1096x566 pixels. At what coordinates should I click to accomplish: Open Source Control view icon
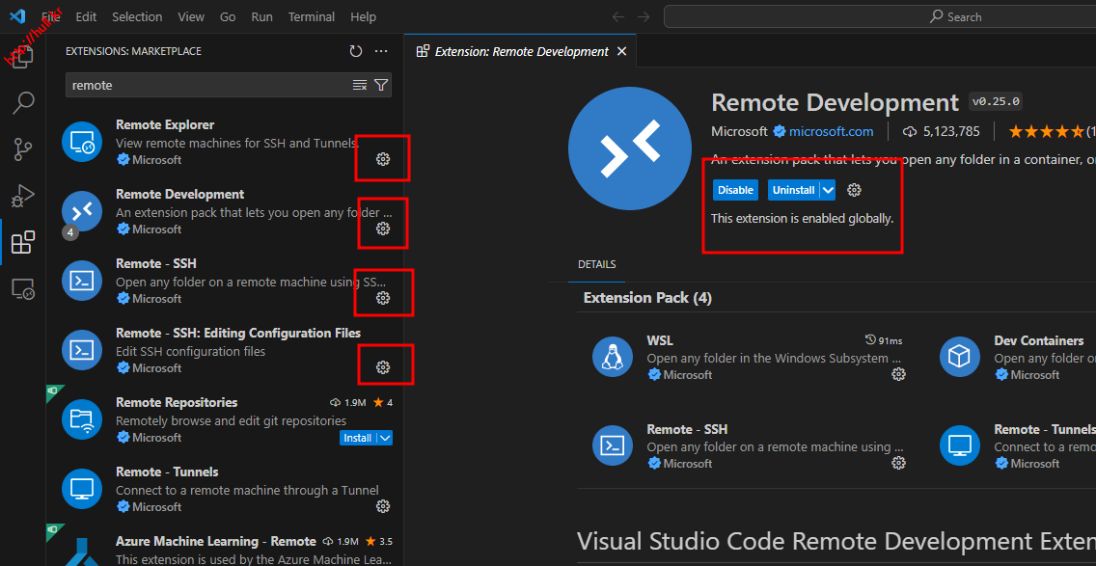coord(23,149)
